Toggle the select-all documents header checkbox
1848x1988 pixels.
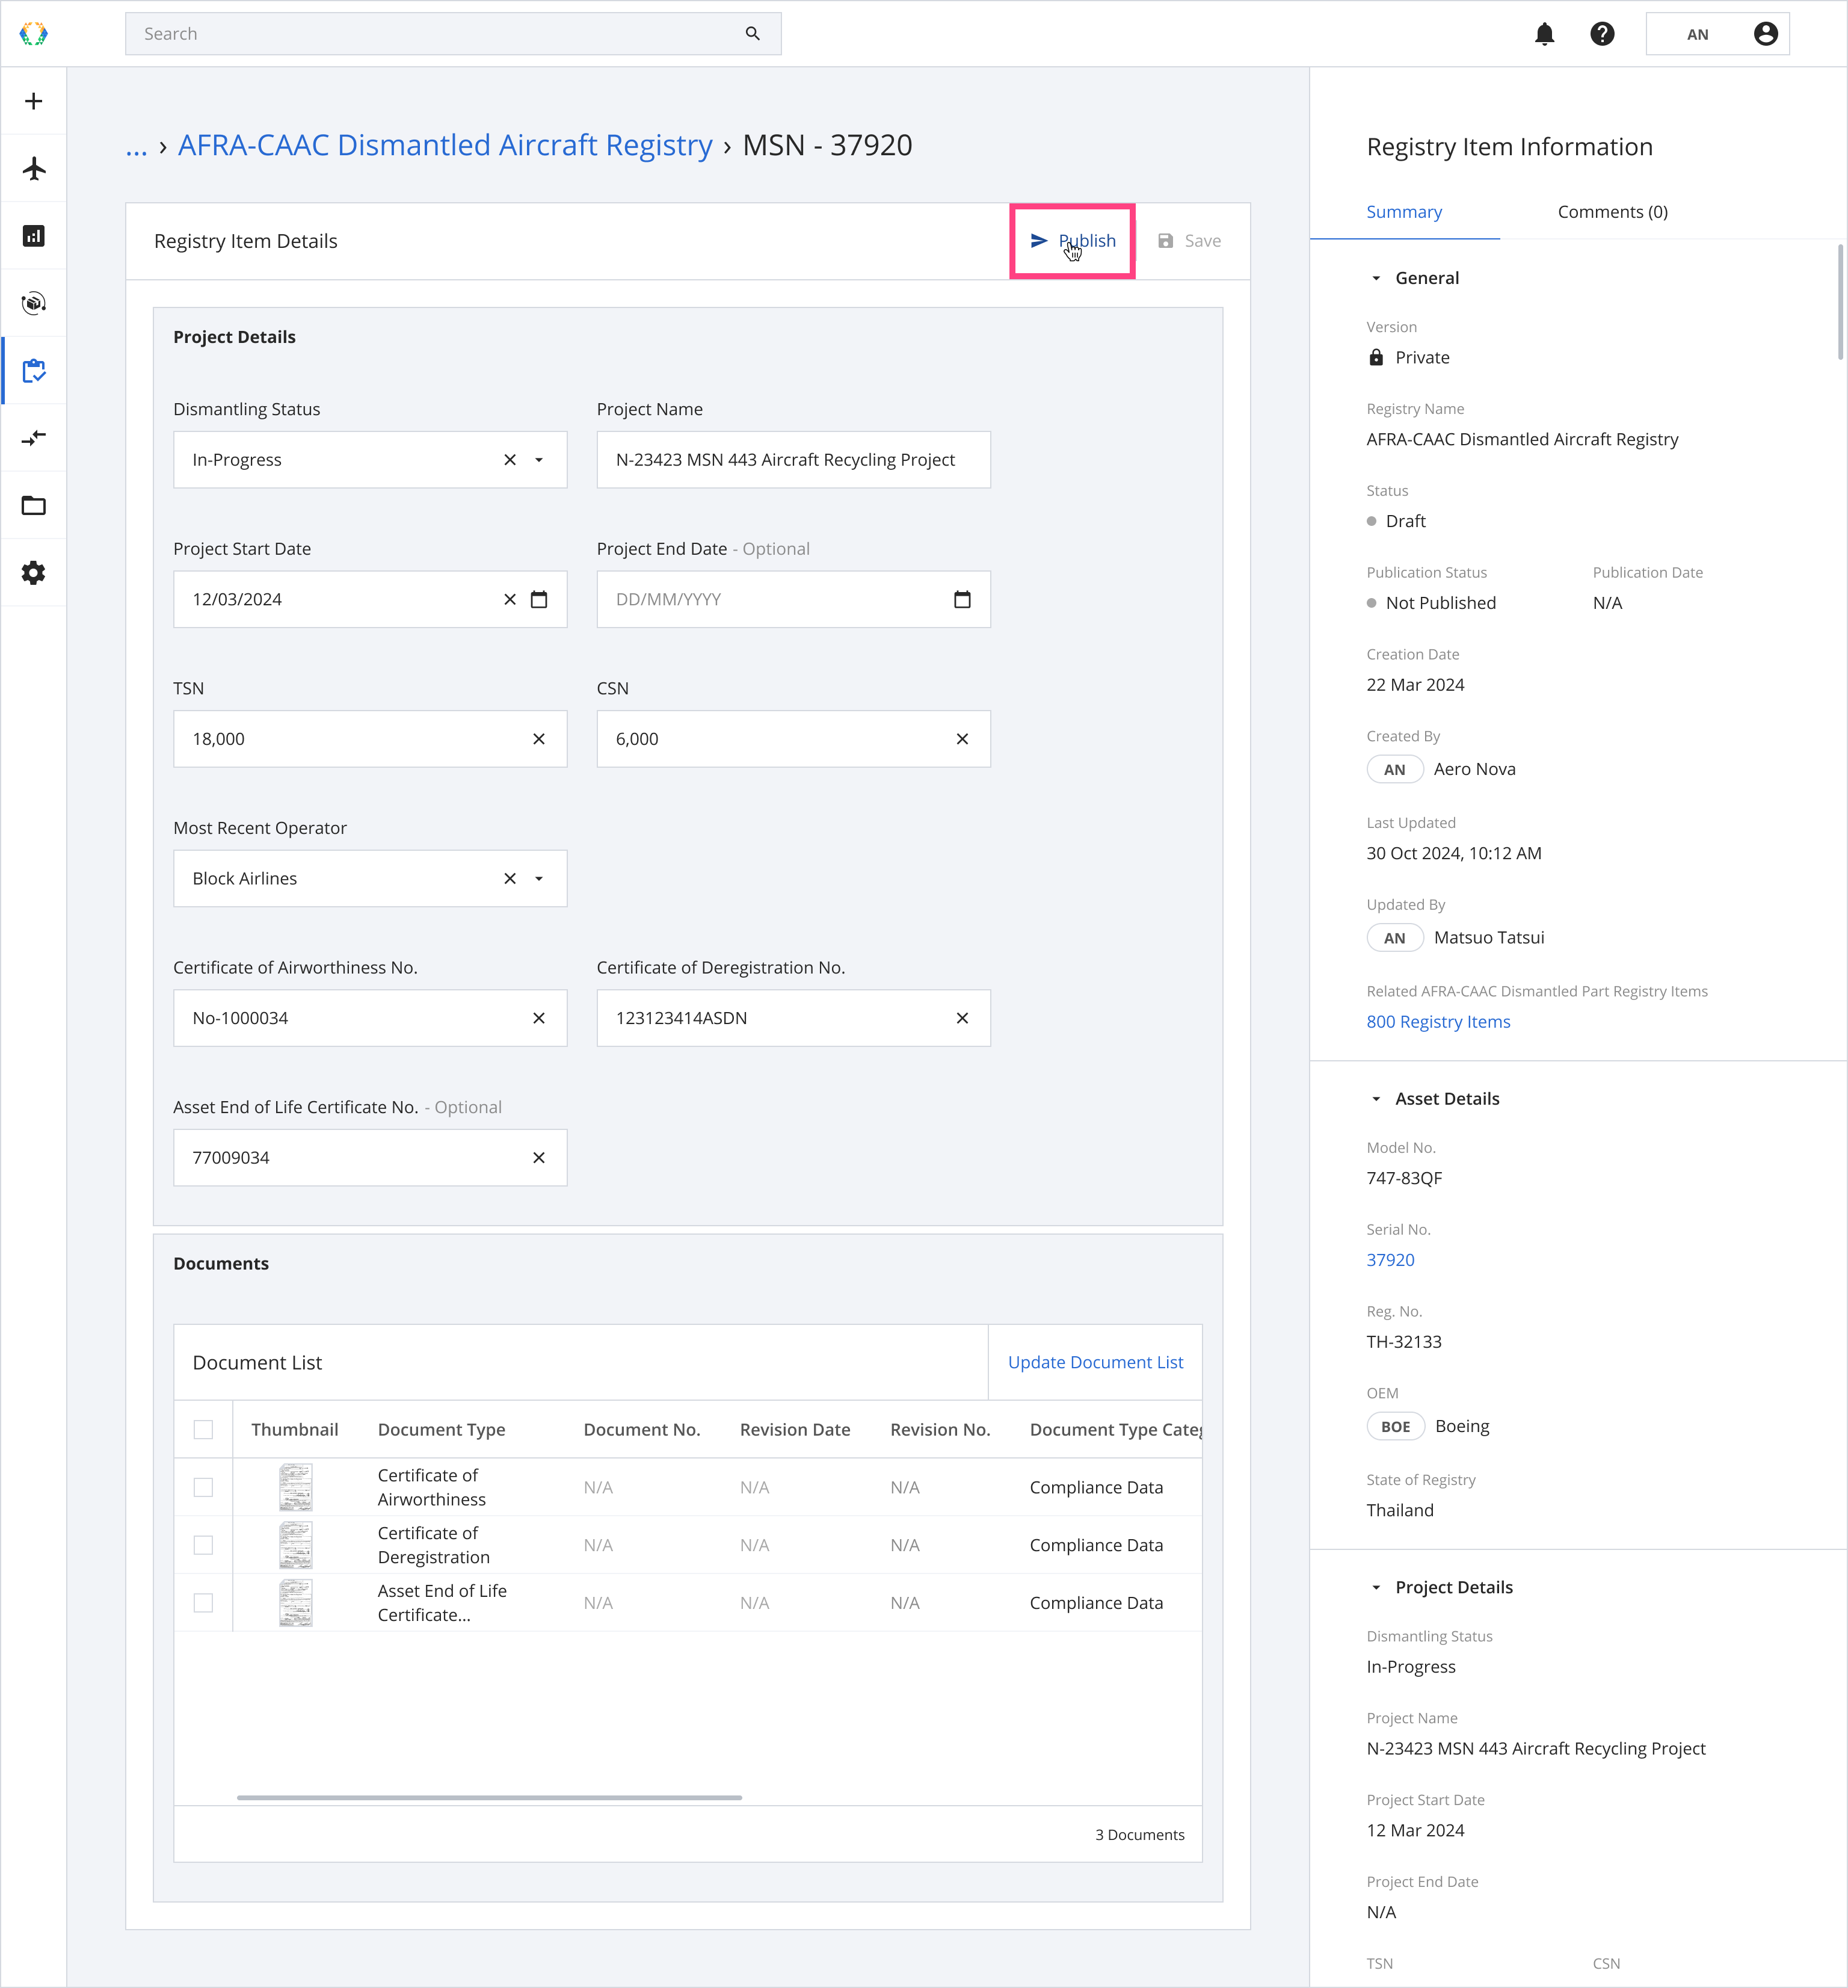click(x=203, y=1429)
